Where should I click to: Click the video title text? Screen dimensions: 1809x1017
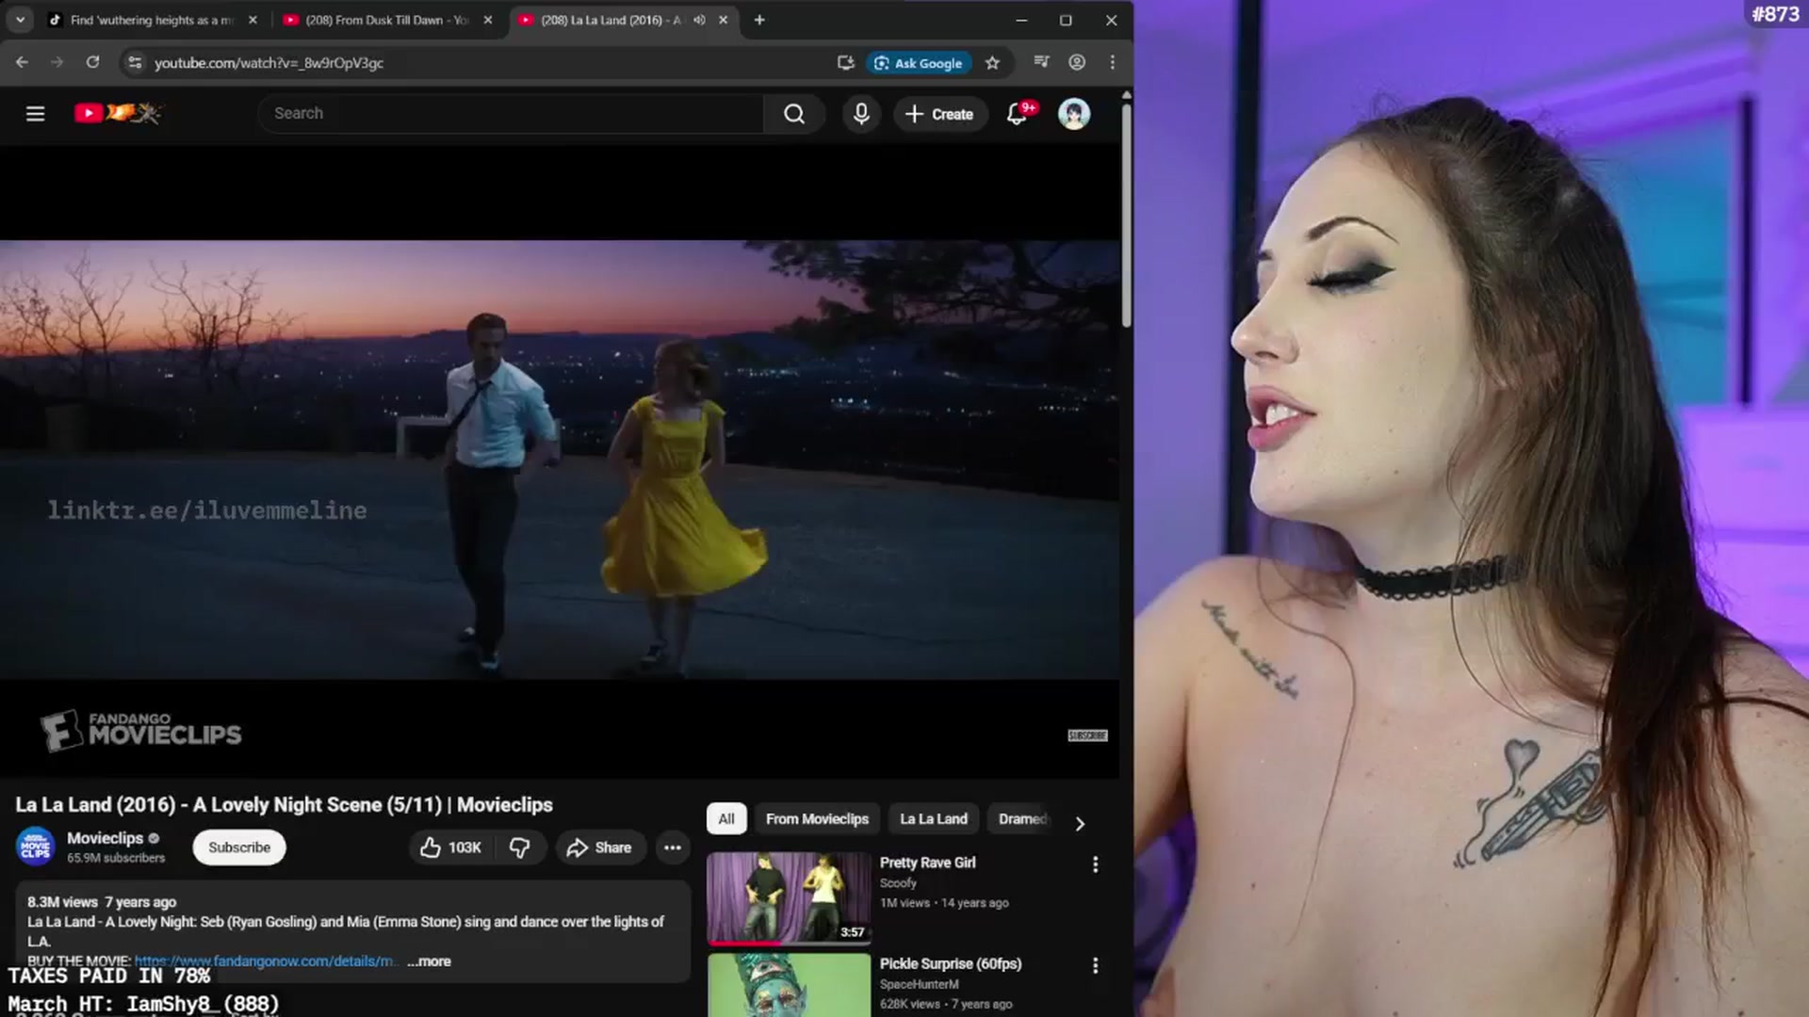(x=284, y=805)
